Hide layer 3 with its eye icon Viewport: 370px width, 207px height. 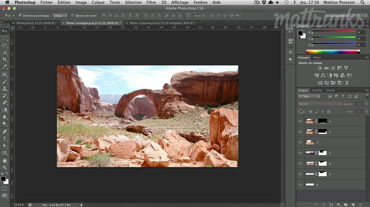pos(300,142)
